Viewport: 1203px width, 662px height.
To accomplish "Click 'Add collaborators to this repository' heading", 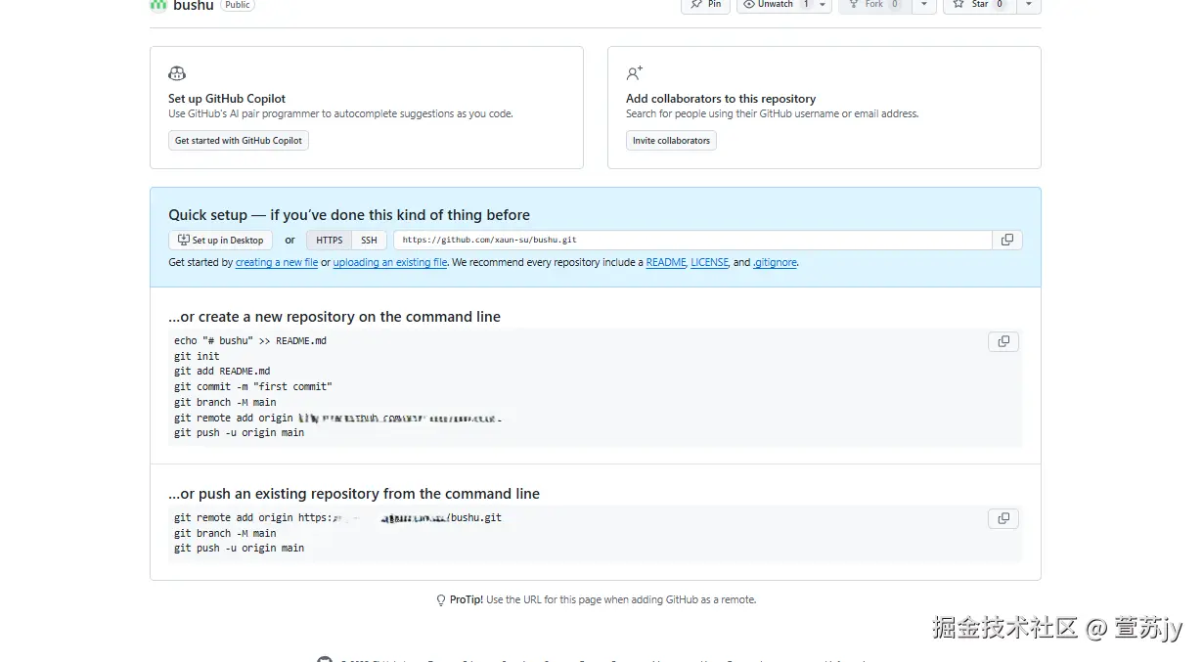I will [x=721, y=99].
